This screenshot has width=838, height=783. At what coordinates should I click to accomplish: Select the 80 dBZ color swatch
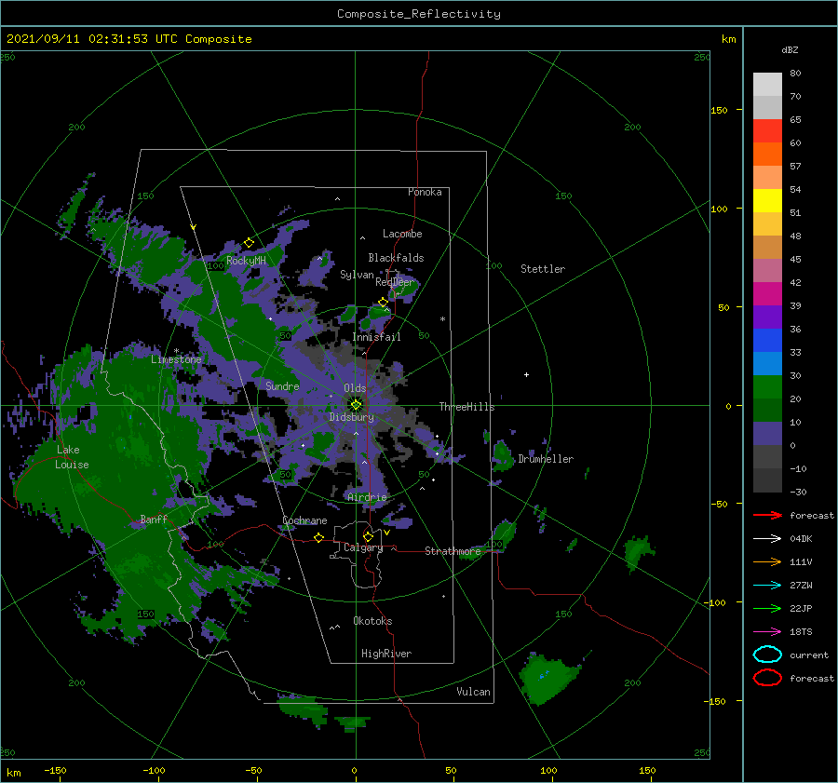767,84
